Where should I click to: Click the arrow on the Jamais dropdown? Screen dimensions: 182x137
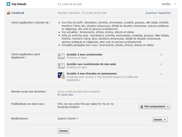(x=165, y=120)
